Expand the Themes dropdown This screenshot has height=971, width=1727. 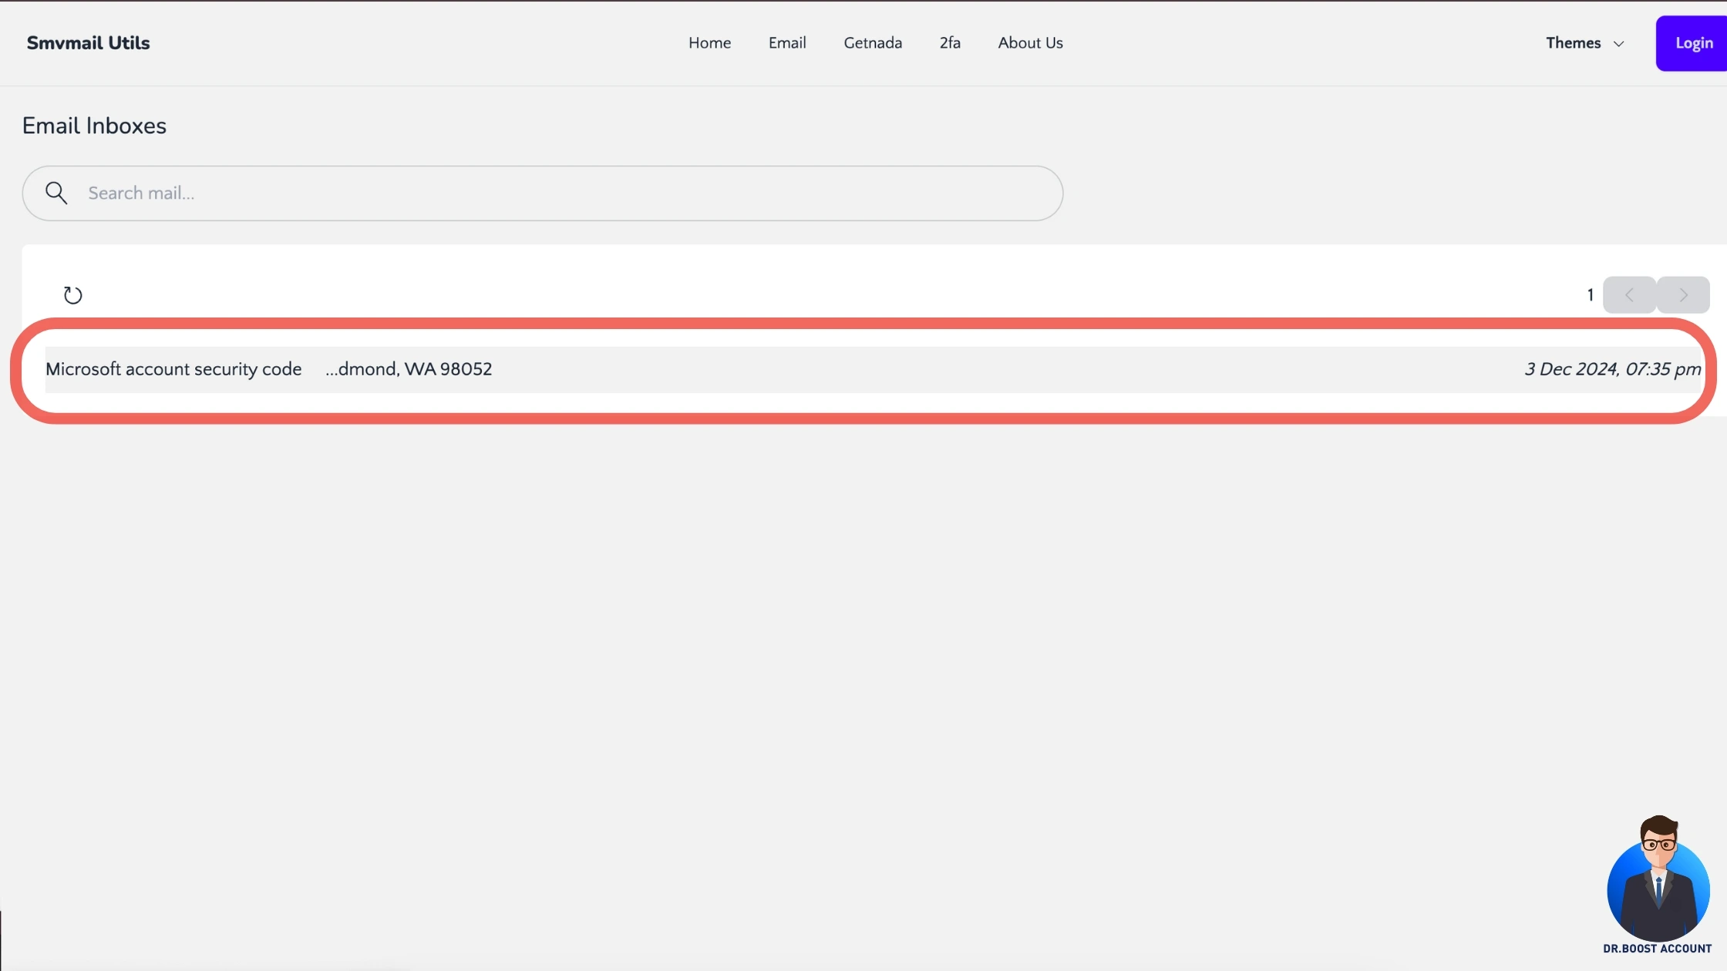coord(1584,43)
